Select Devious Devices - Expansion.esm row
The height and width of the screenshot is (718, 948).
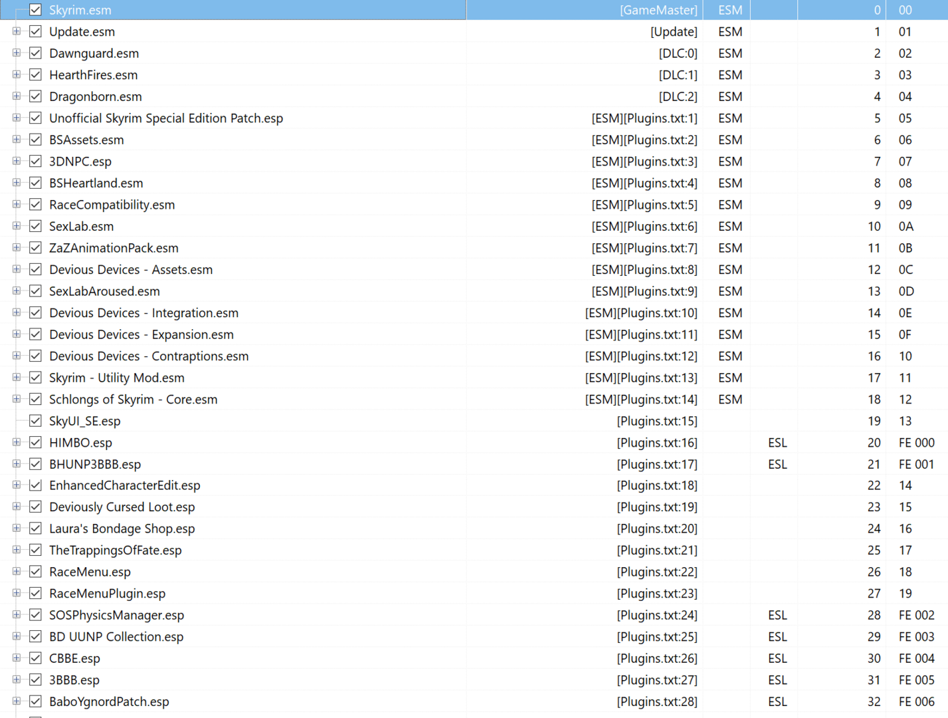tap(142, 334)
